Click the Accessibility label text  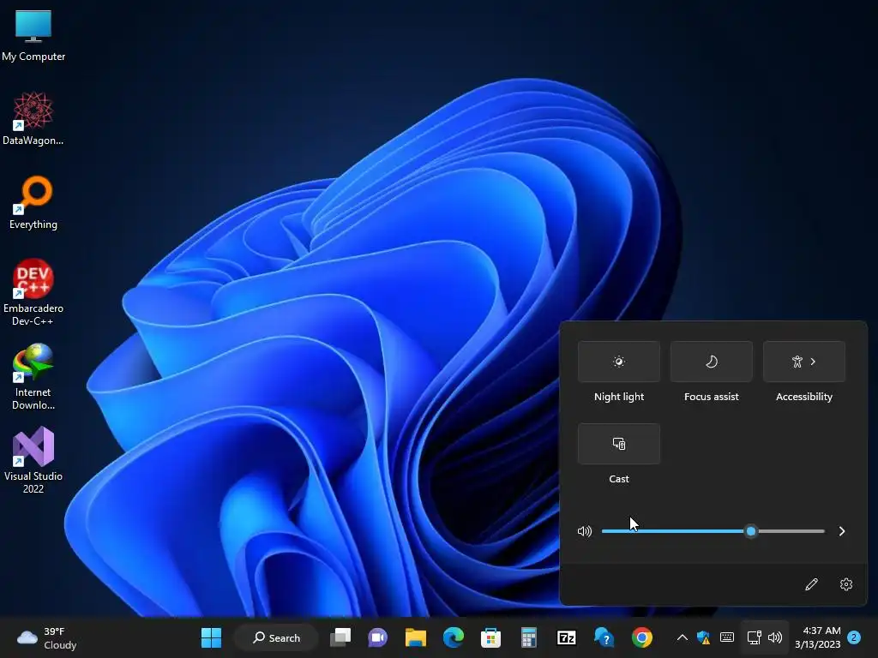click(804, 397)
